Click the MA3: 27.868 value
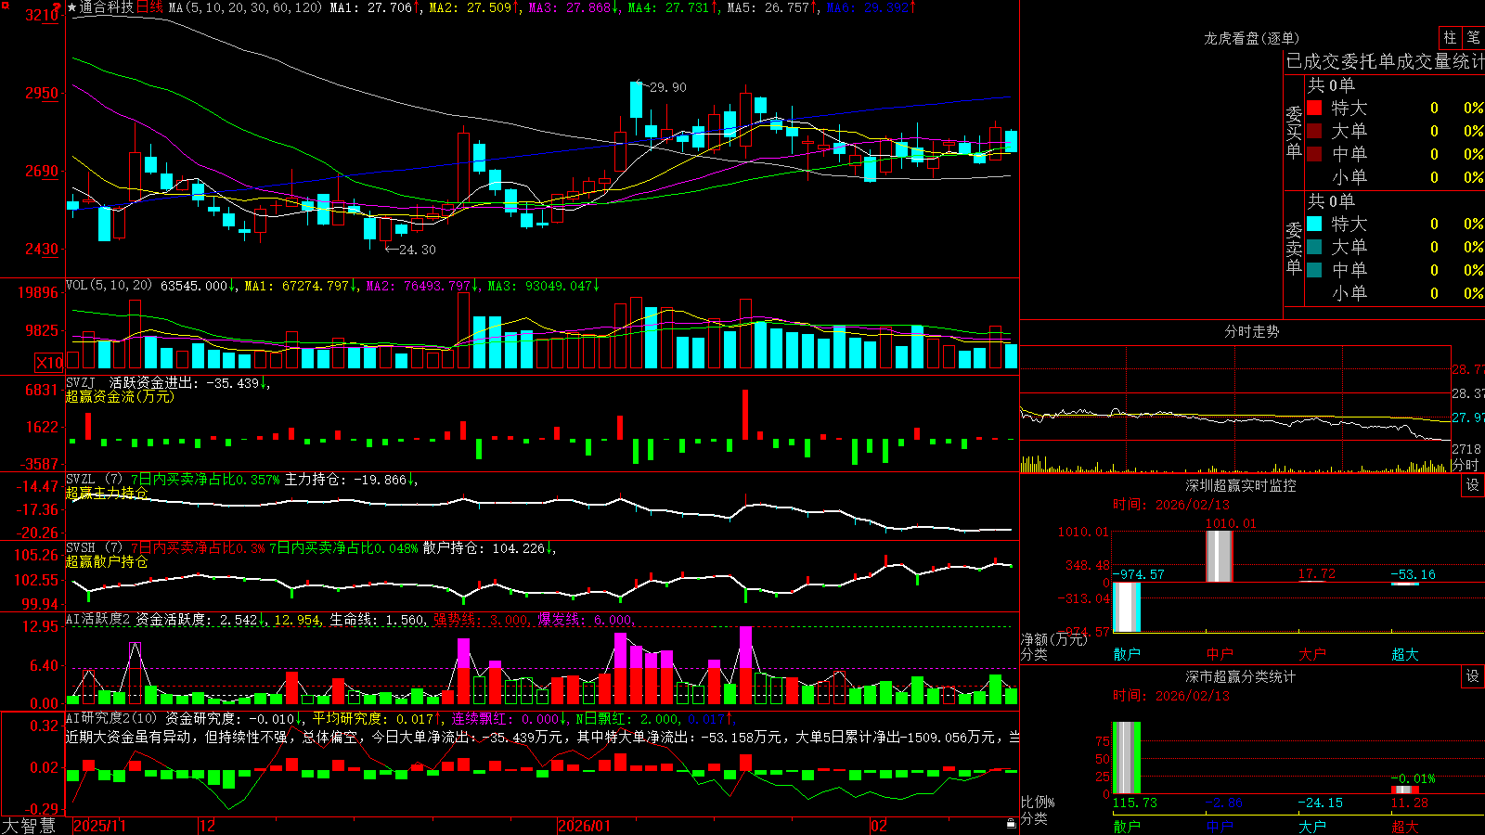 [x=570, y=7]
